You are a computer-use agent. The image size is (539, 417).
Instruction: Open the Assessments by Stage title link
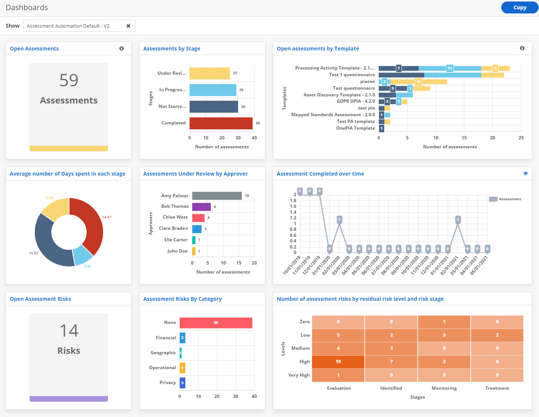(172, 49)
